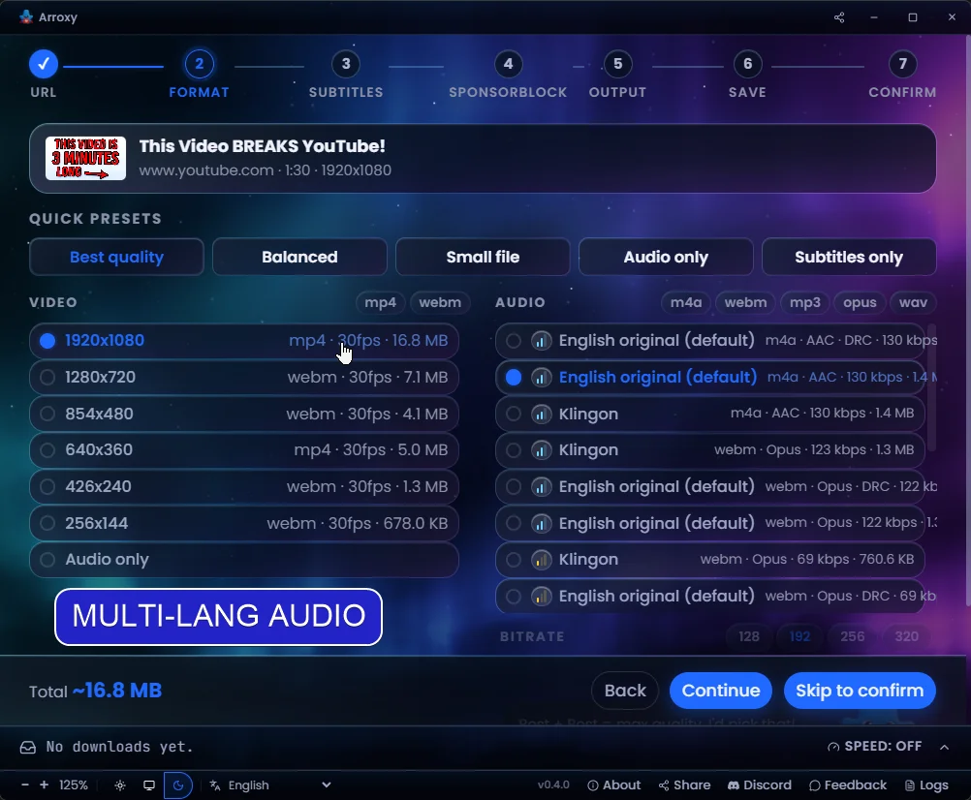971x800 pixels.
Task: Filter audio by mp3 format
Action: click(805, 302)
